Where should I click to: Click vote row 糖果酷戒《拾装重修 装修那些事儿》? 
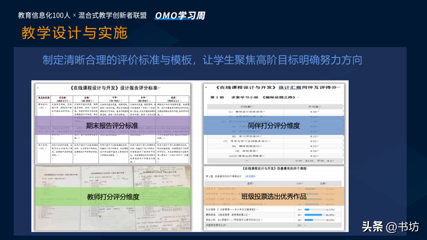[273, 215]
